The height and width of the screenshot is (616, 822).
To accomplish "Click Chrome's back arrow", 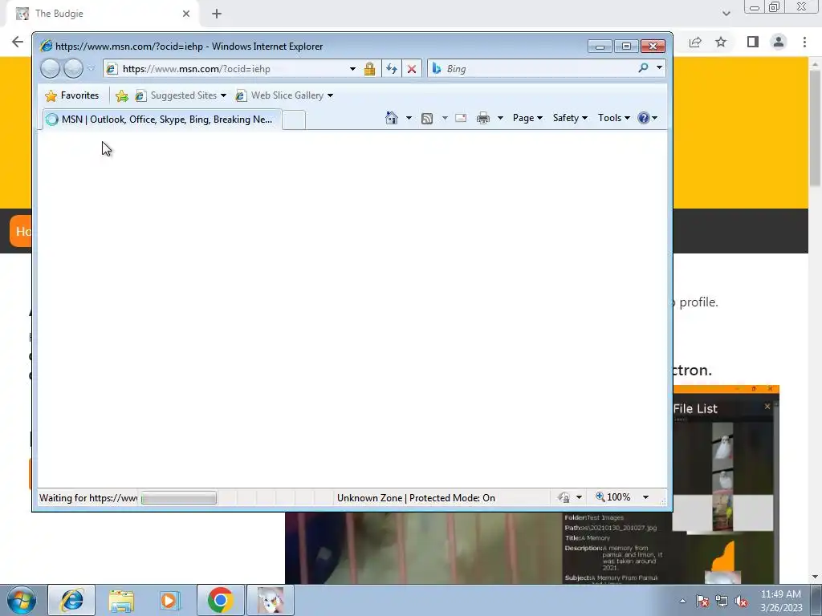I will [x=18, y=42].
